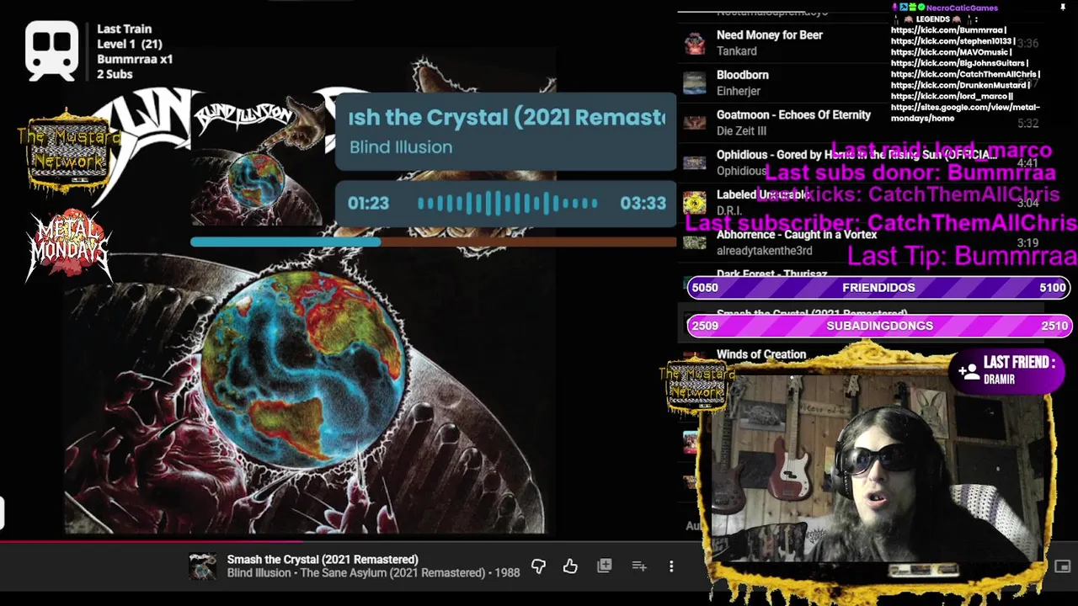The height and width of the screenshot is (606, 1078).
Task: Click the SUBADINGDONGS goal progress bar
Action: pyautogui.click(x=878, y=326)
